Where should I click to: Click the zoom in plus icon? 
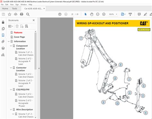pyautogui.click(x=104, y=14)
